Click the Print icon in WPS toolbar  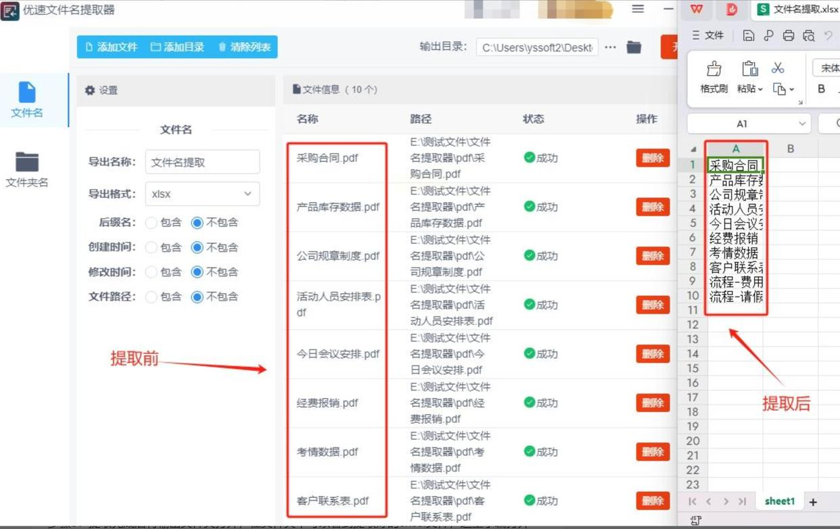[x=789, y=36]
